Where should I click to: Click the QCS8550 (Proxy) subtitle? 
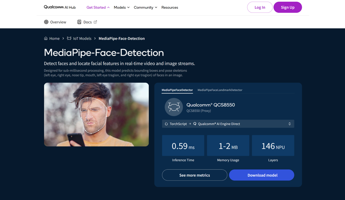[199, 111]
